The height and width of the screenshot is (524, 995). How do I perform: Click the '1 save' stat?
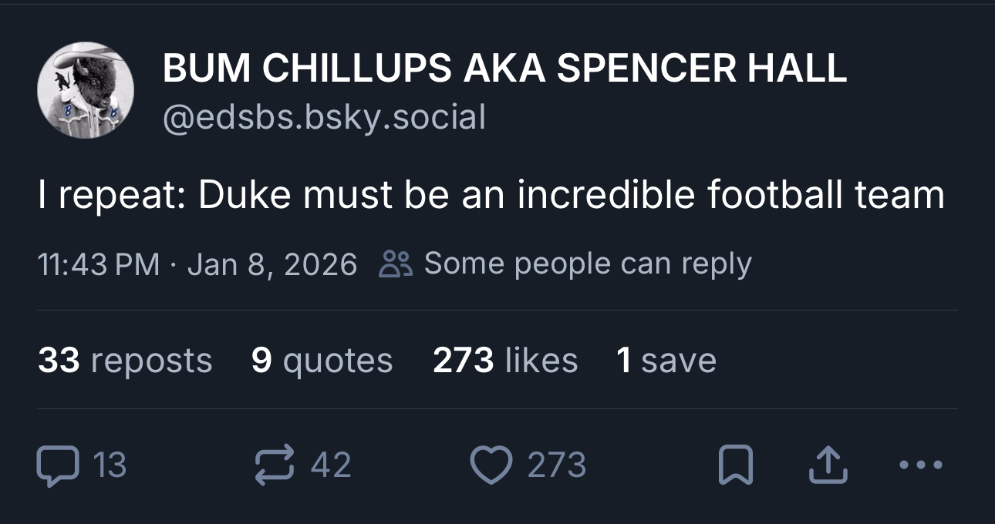point(666,361)
